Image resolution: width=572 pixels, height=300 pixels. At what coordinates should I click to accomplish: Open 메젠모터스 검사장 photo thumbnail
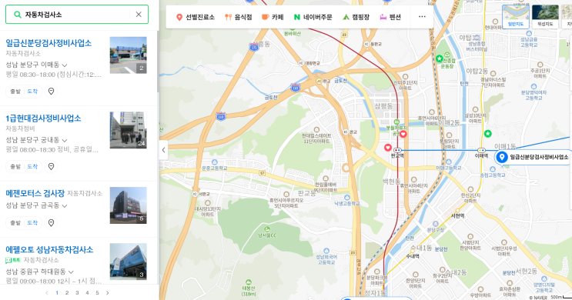[x=129, y=205]
